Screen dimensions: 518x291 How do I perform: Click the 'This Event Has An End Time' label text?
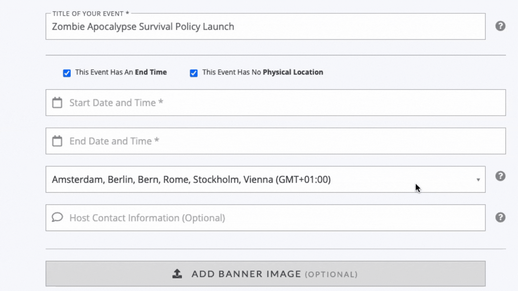coord(121,72)
